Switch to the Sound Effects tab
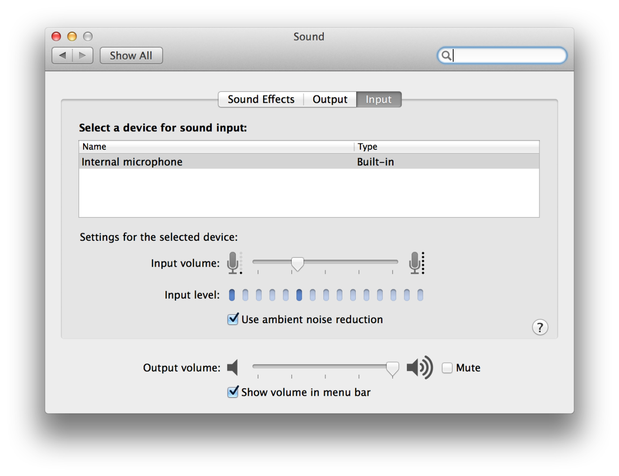This screenshot has width=619, height=476. click(261, 99)
